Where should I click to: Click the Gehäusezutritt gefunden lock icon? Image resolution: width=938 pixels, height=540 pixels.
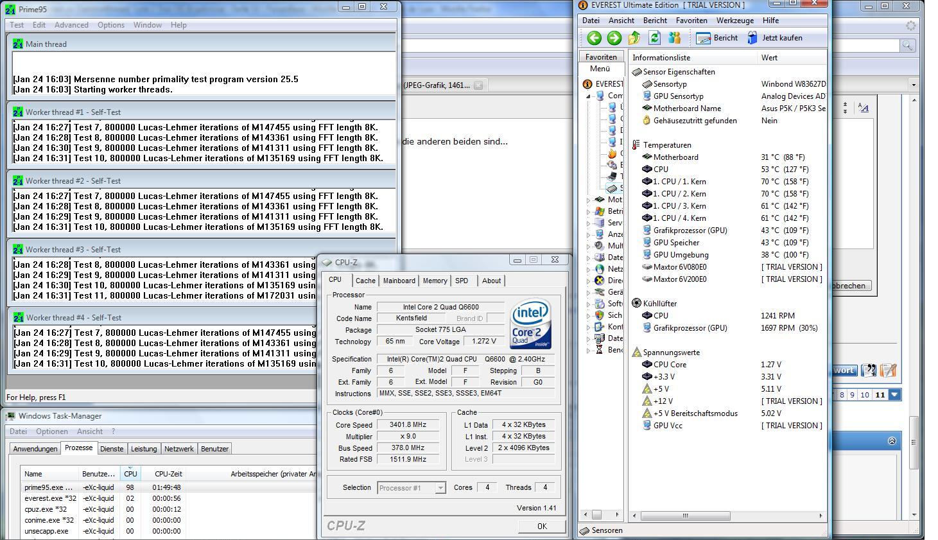(647, 121)
